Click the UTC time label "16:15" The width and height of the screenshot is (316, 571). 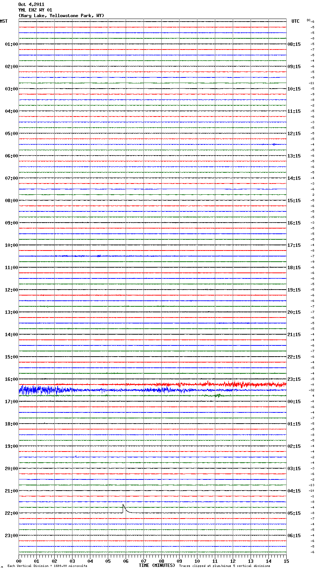pyautogui.click(x=294, y=223)
